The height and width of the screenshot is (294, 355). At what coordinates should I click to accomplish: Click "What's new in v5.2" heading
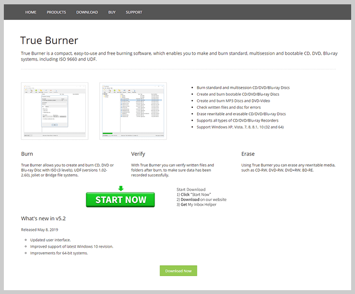tap(43, 218)
